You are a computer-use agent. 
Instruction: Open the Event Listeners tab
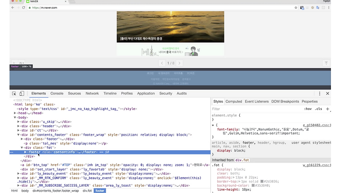click(257, 101)
